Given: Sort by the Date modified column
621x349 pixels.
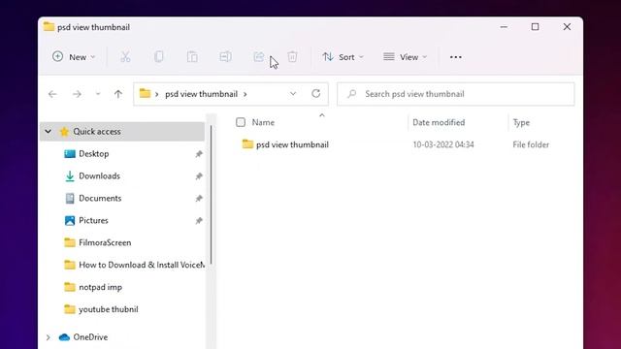Looking at the screenshot, I should pos(439,123).
